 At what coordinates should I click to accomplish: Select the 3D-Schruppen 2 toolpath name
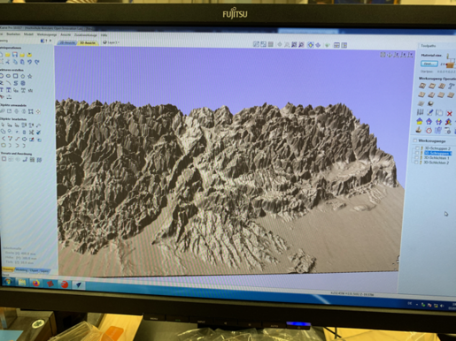click(x=437, y=148)
